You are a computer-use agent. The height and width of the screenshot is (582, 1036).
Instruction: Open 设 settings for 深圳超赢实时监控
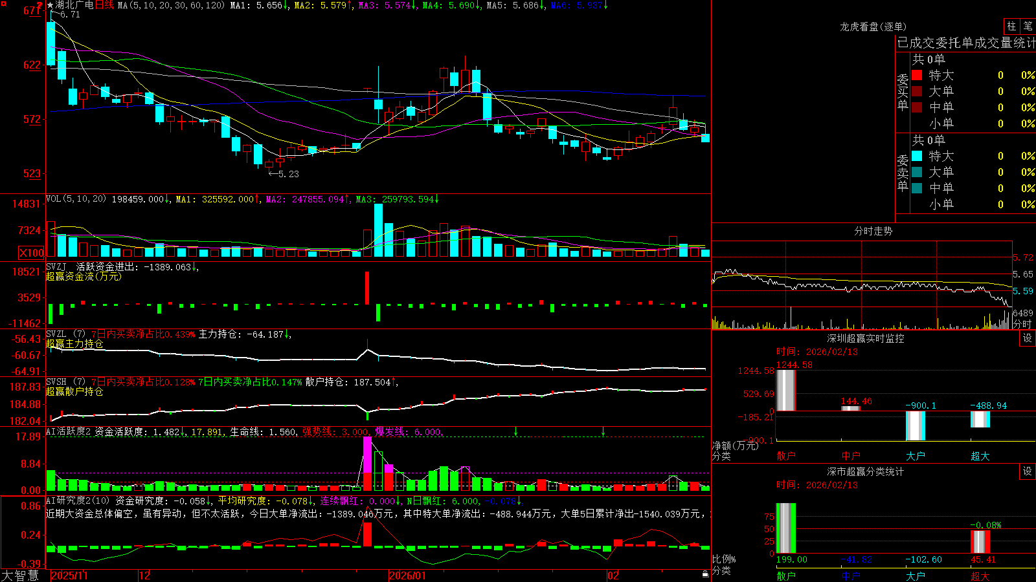(1028, 338)
